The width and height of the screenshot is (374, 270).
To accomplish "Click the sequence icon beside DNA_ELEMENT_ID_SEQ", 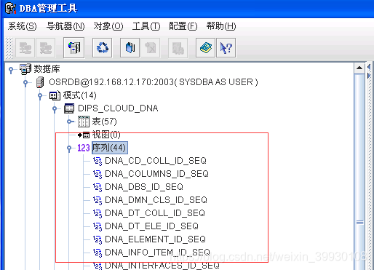I will [98, 239].
